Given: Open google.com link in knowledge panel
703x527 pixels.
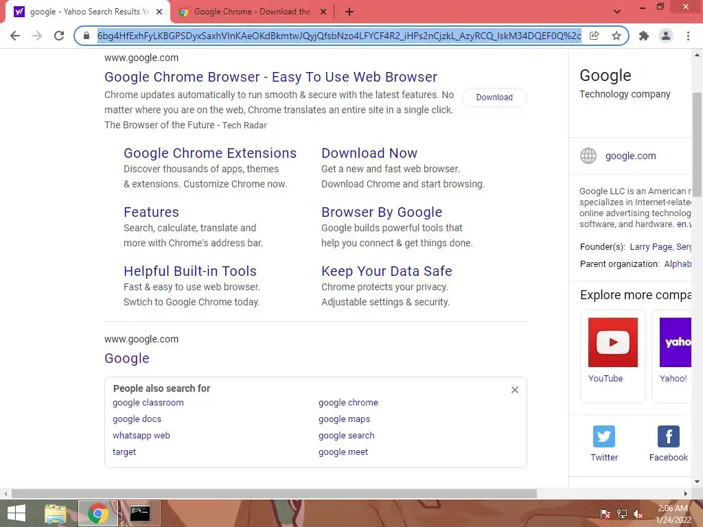Looking at the screenshot, I should point(630,156).
